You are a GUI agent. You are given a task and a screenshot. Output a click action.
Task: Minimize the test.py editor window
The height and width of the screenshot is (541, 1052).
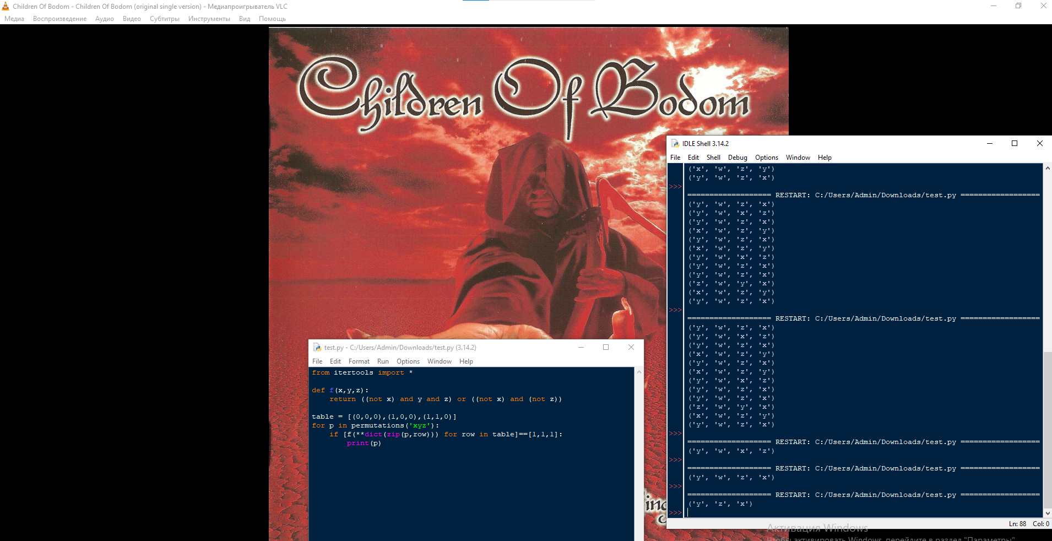tap(581, 347)
